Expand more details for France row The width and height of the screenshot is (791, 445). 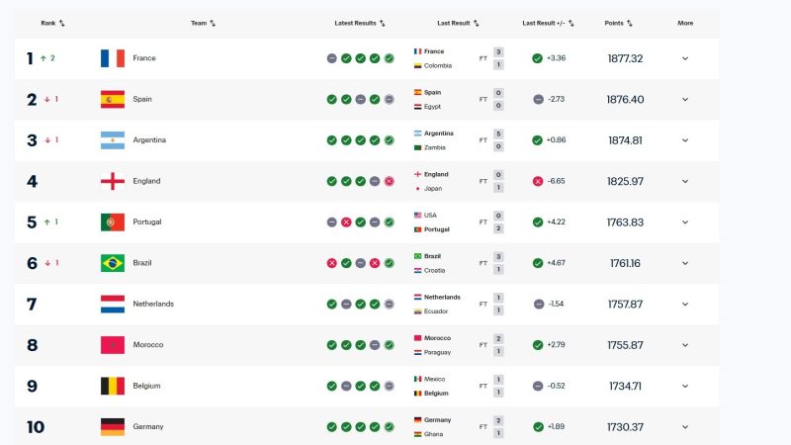[685, 58]
